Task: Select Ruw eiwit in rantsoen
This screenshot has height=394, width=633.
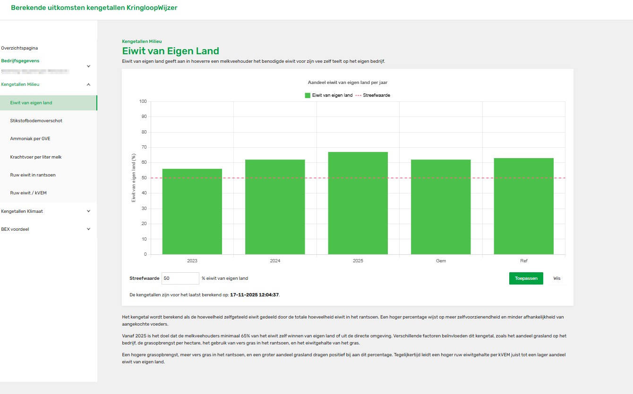Action: 33,175
